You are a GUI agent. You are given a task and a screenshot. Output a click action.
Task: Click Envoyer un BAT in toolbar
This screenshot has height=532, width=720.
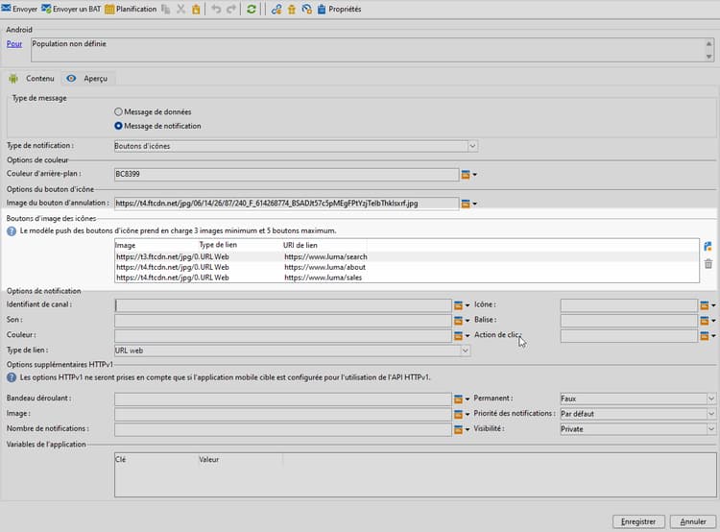coord(71,9)
